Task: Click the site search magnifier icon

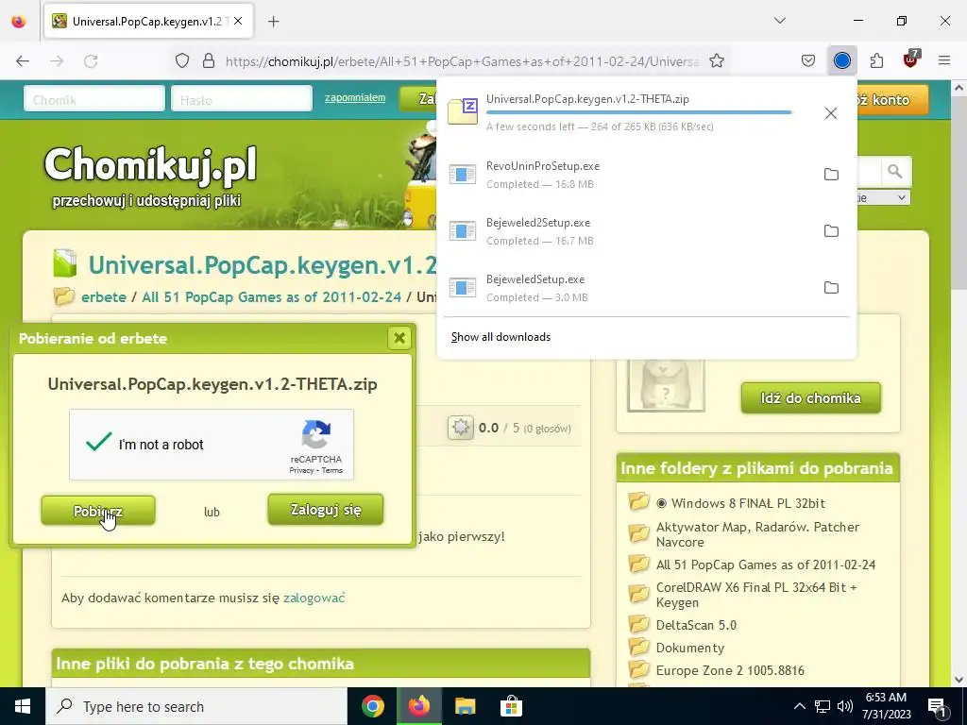Action: [x=895, y=172]
